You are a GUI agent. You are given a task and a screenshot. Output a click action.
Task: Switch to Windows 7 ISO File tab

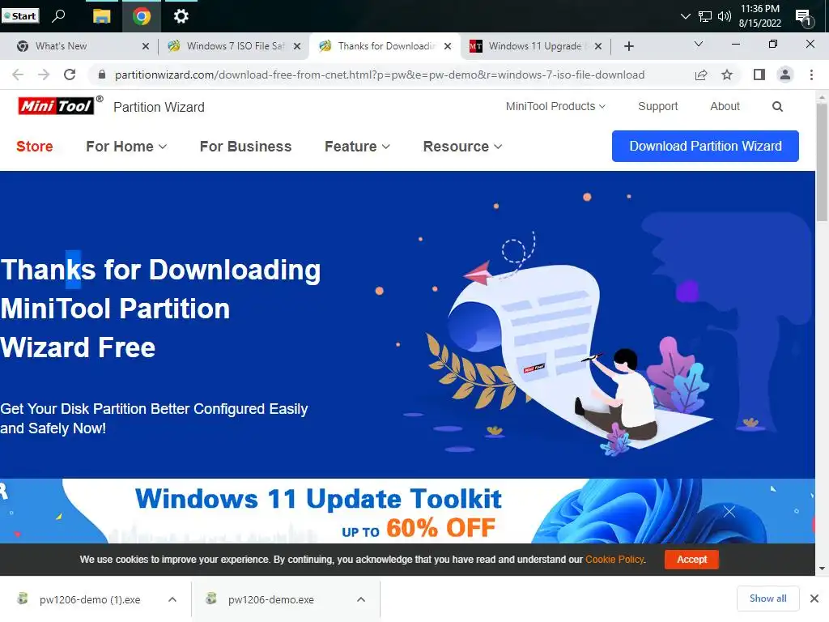pos(236,46)
